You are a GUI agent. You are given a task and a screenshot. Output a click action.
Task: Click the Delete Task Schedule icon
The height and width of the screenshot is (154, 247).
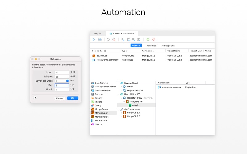[114, 39]
